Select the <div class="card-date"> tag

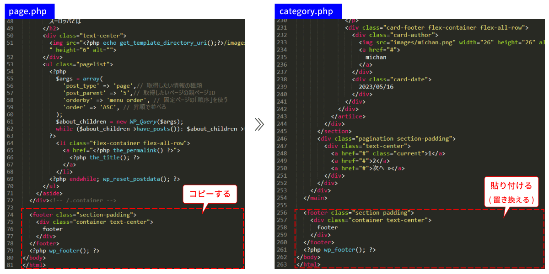(x=392, y=79)
